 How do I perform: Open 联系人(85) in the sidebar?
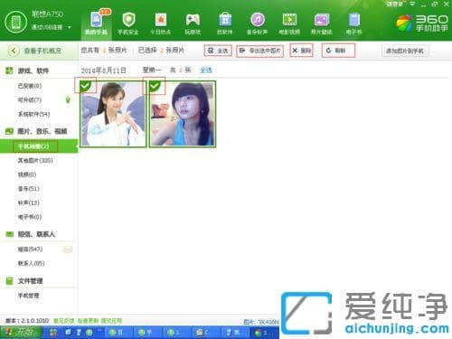click(x=31, y=263)
